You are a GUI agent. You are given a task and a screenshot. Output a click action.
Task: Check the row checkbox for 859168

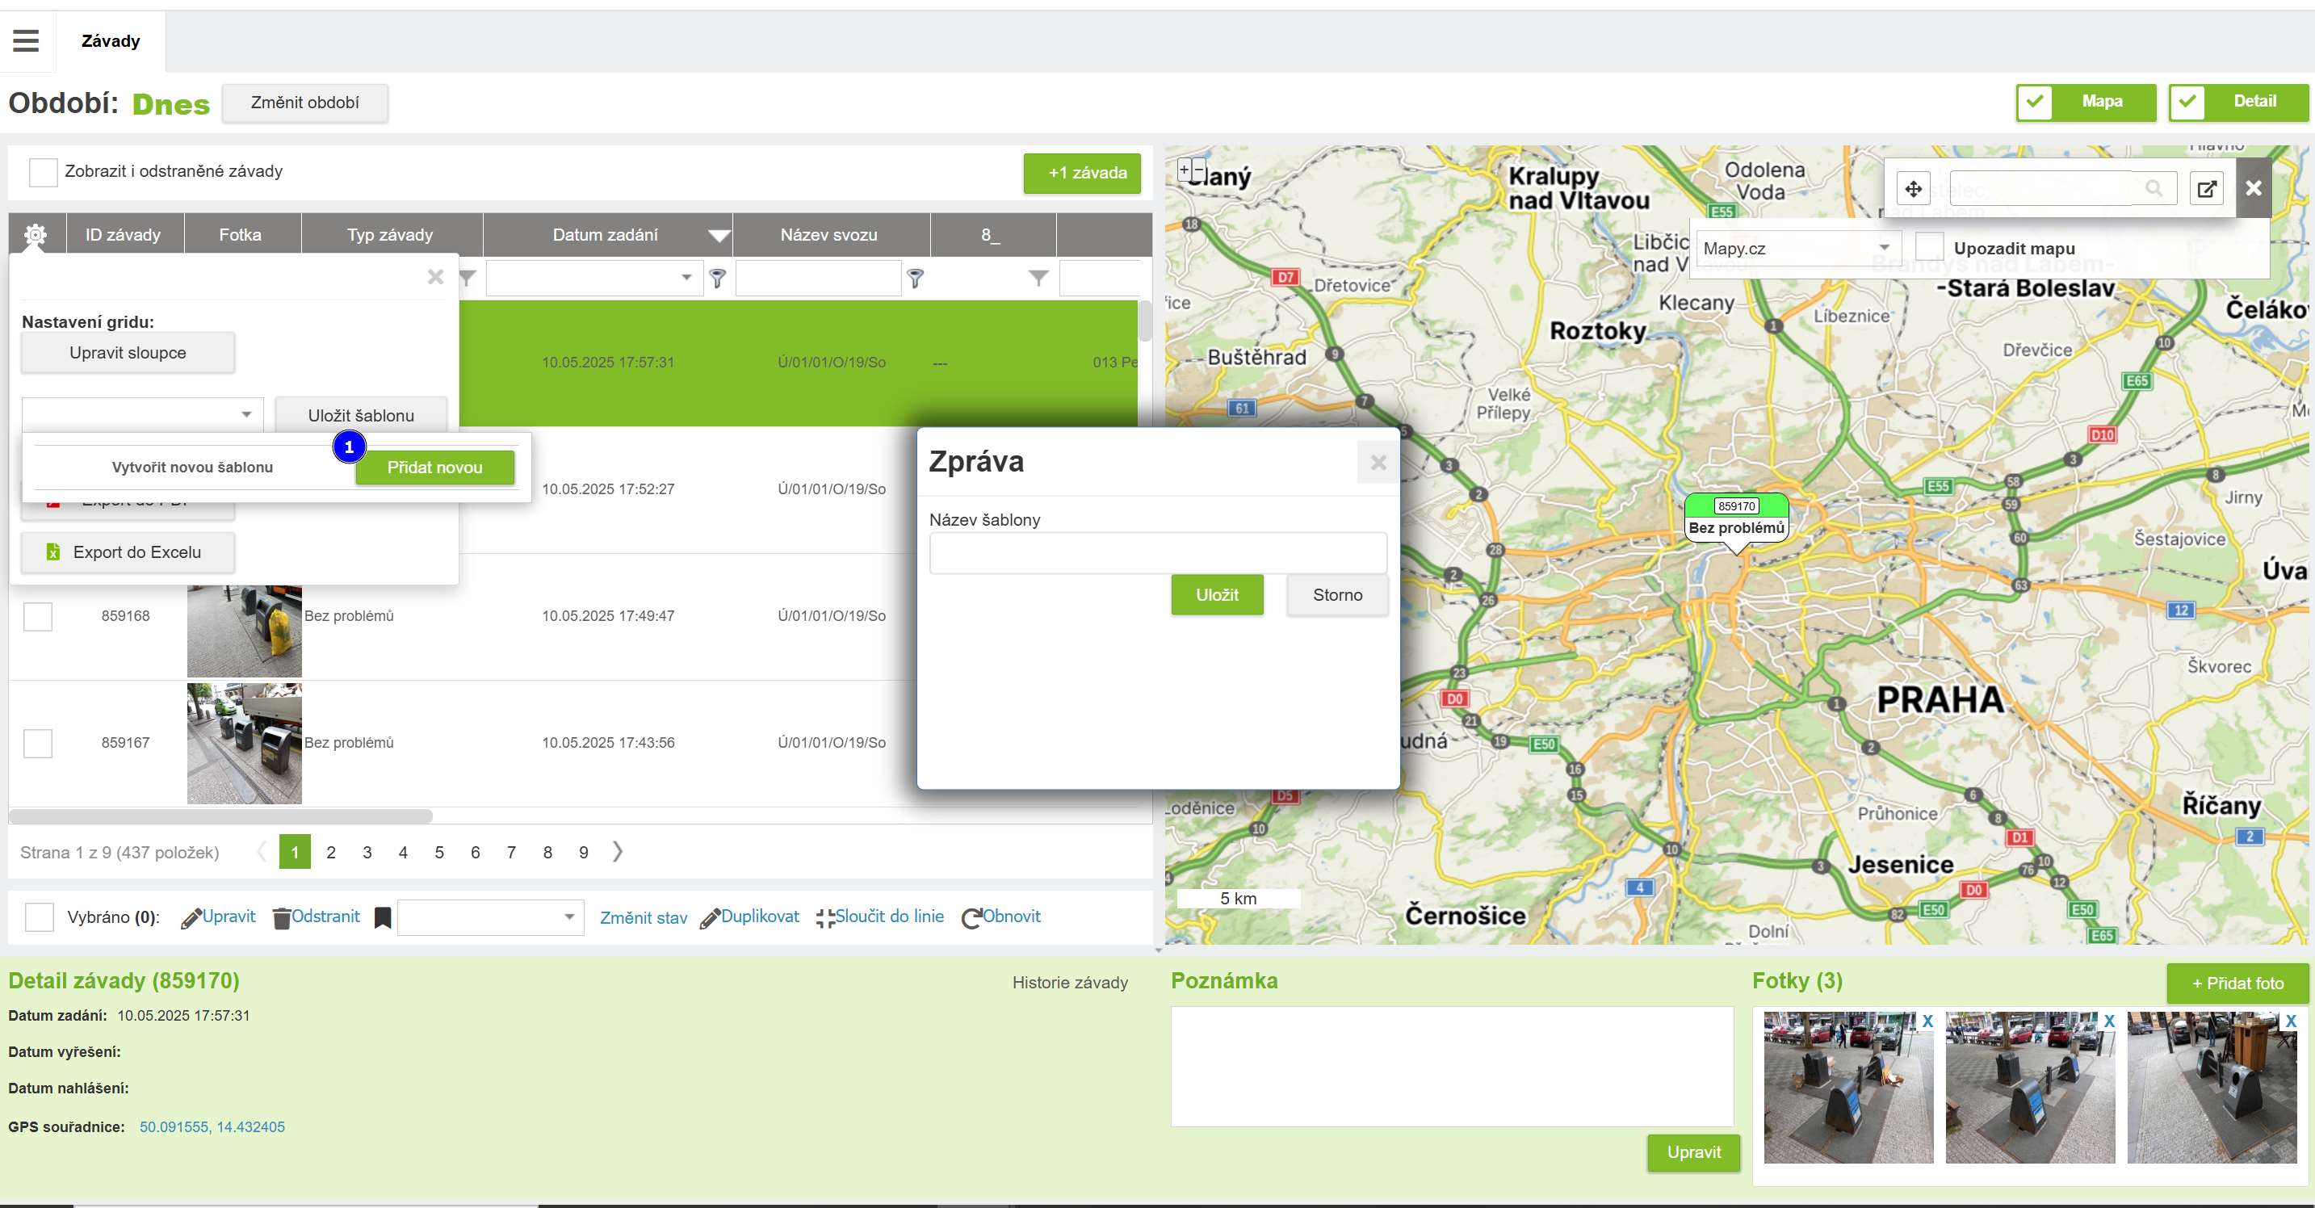[x=38, y=617]
